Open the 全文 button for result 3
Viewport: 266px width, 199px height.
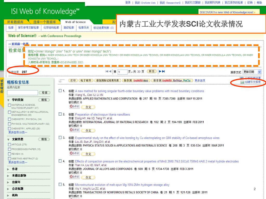88,154
